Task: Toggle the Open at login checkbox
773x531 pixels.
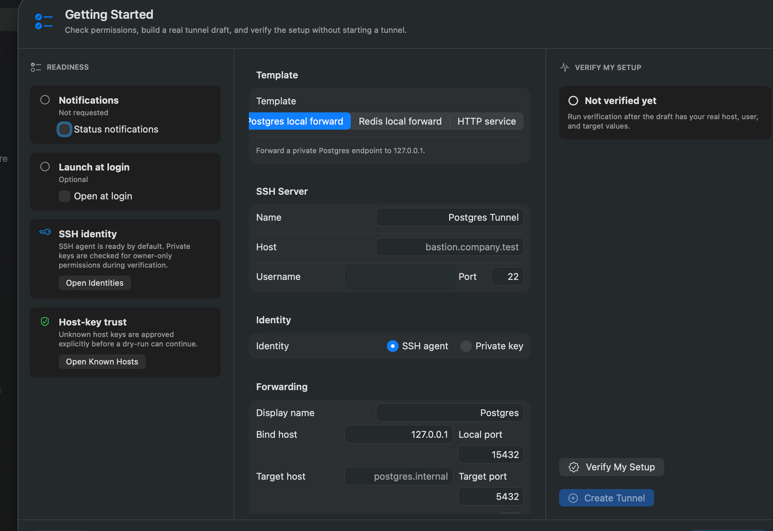Action: tap(64, 196)
